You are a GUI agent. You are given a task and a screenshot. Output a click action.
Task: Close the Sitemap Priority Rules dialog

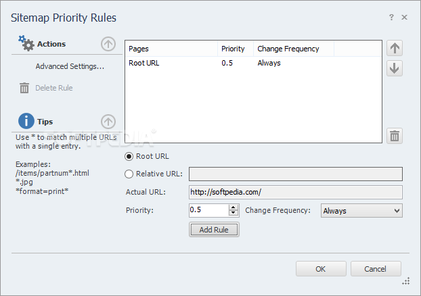404,18
